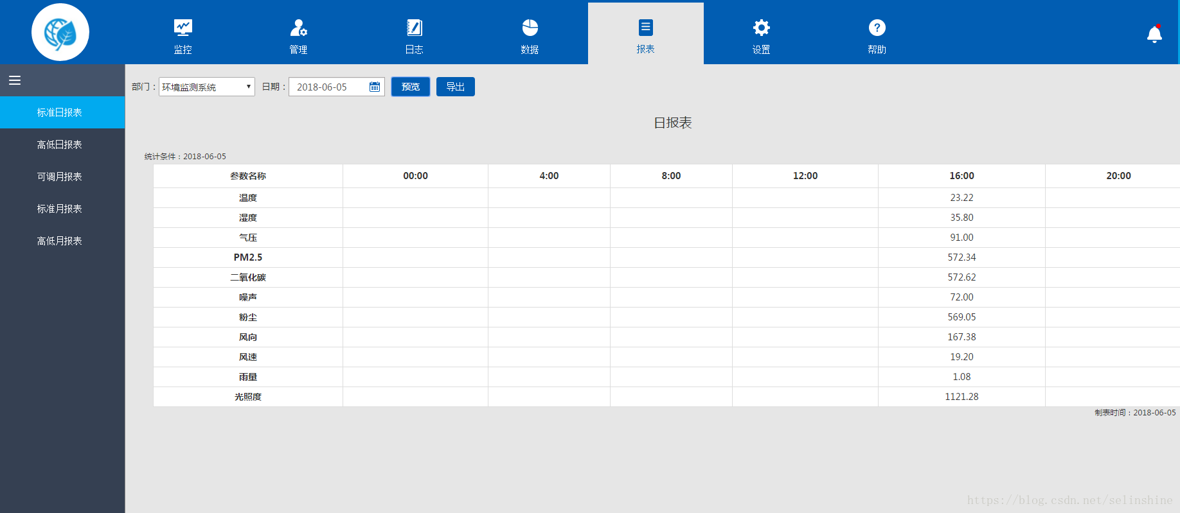
Task: Click the 预览 preview button
Action: pos(411,87)
